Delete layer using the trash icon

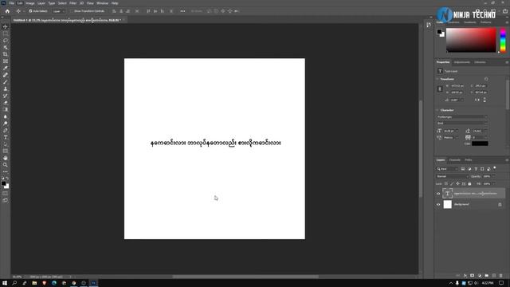[x=501, y=276]
